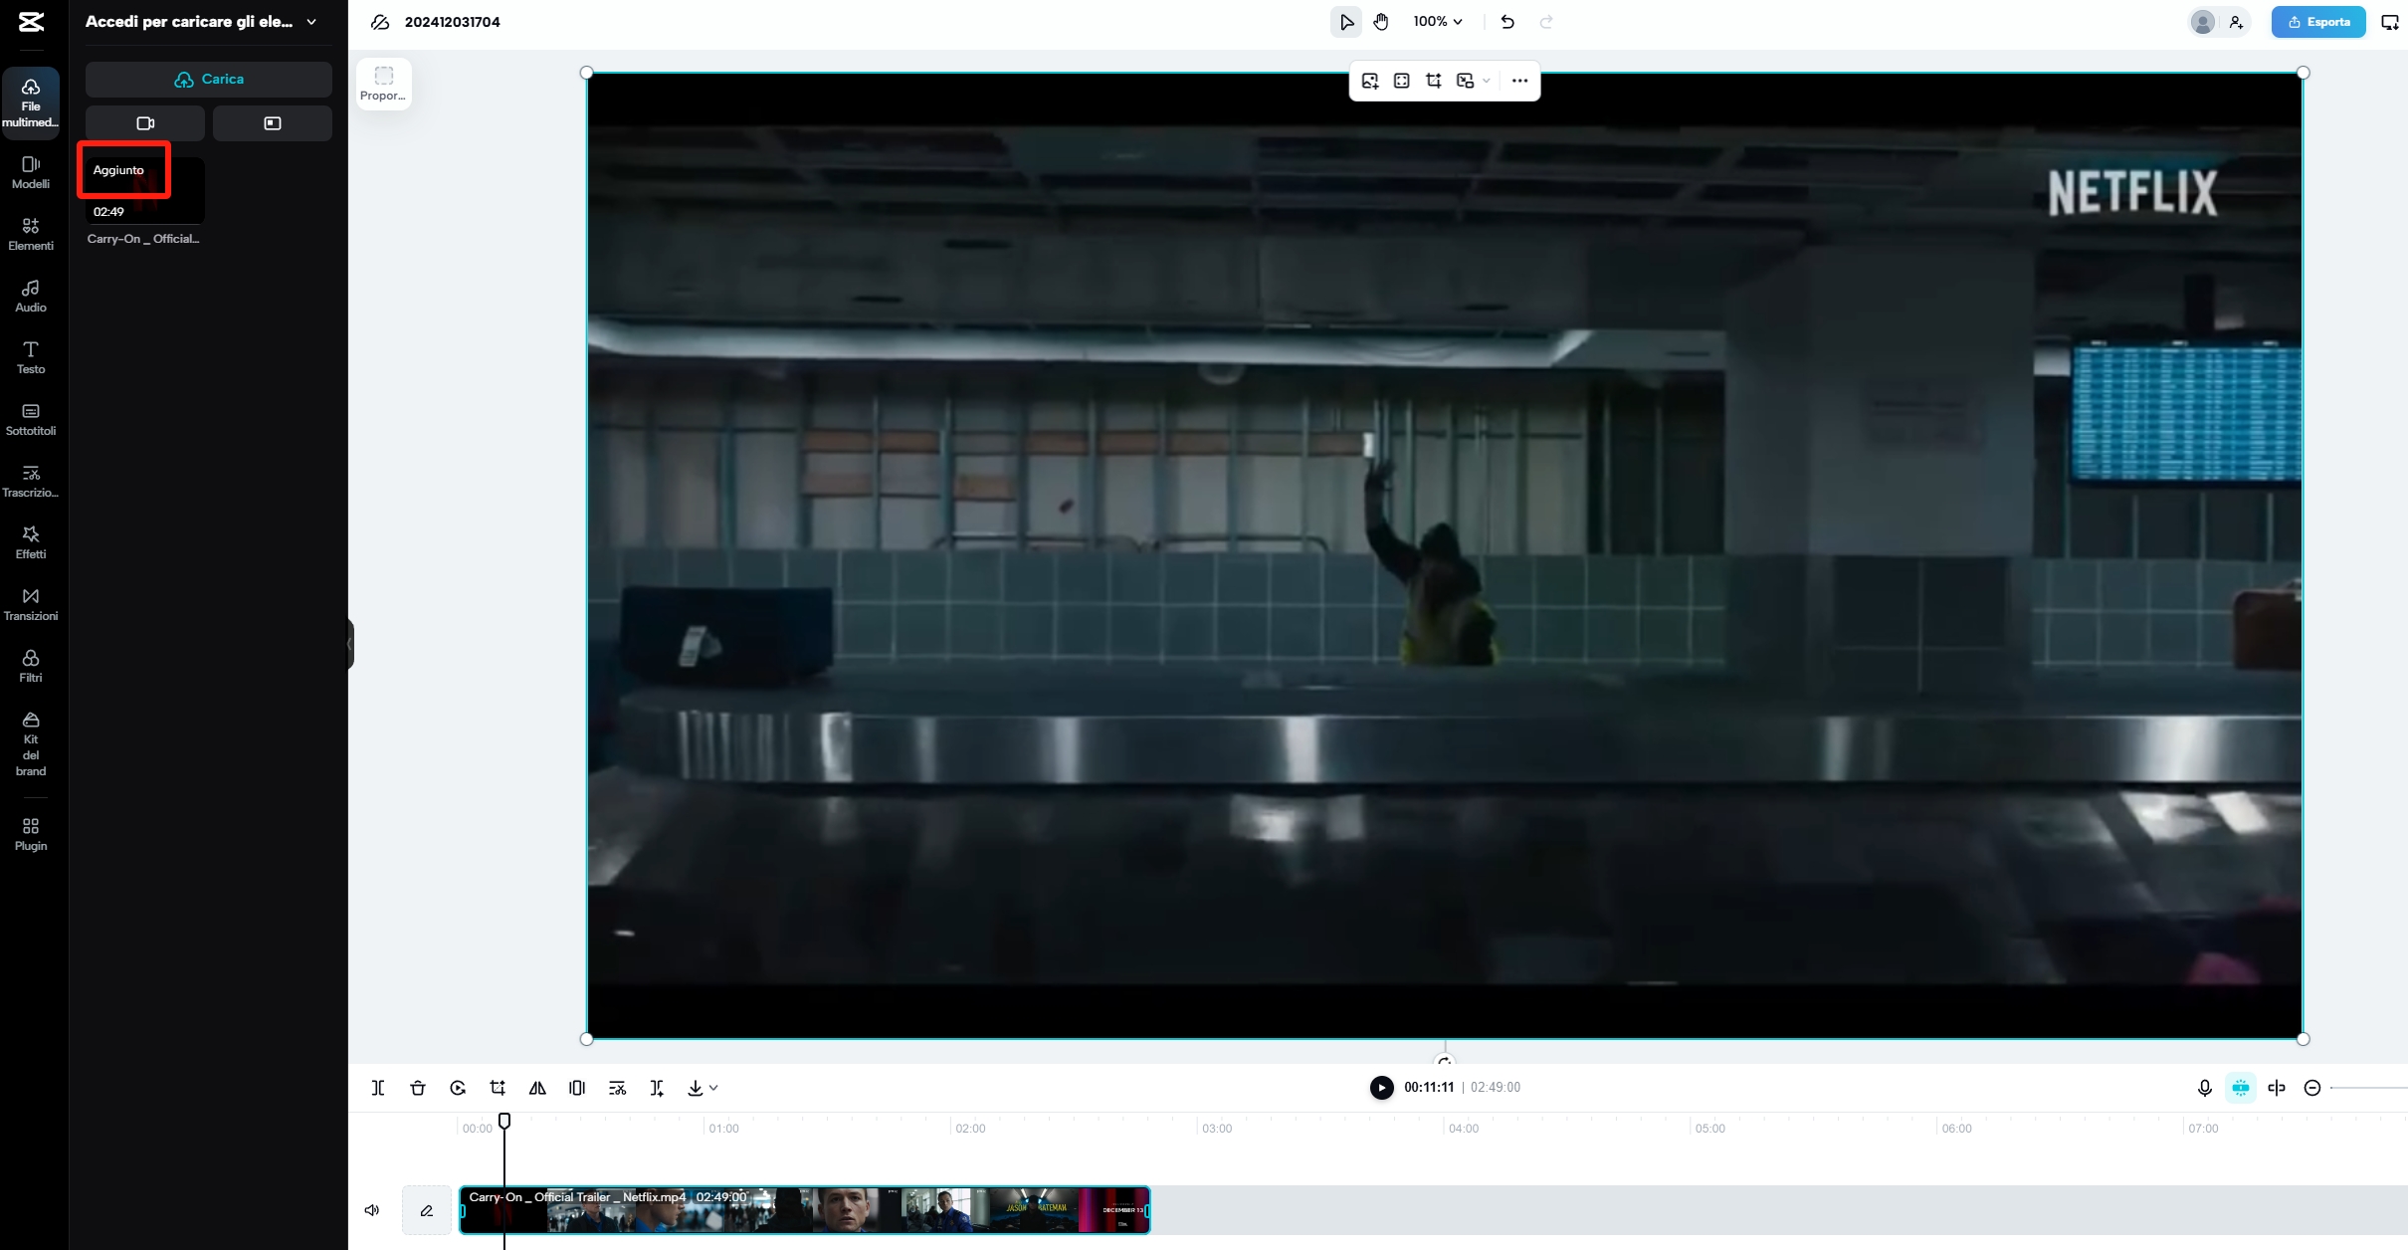Expand the download options chevron
This screenshot has width=2408, height=1250.
click(x=713, y=1088)
